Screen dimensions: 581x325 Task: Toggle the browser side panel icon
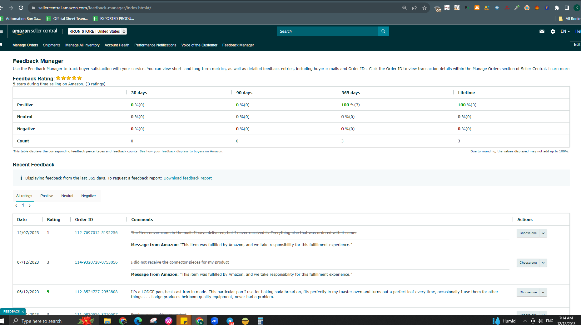click(567, 8)
